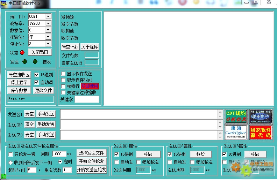The height and width of the screenshot is (180, 278).
Task: Enable 参加轮发 in 发送区1属性
Action: (138, 162)
